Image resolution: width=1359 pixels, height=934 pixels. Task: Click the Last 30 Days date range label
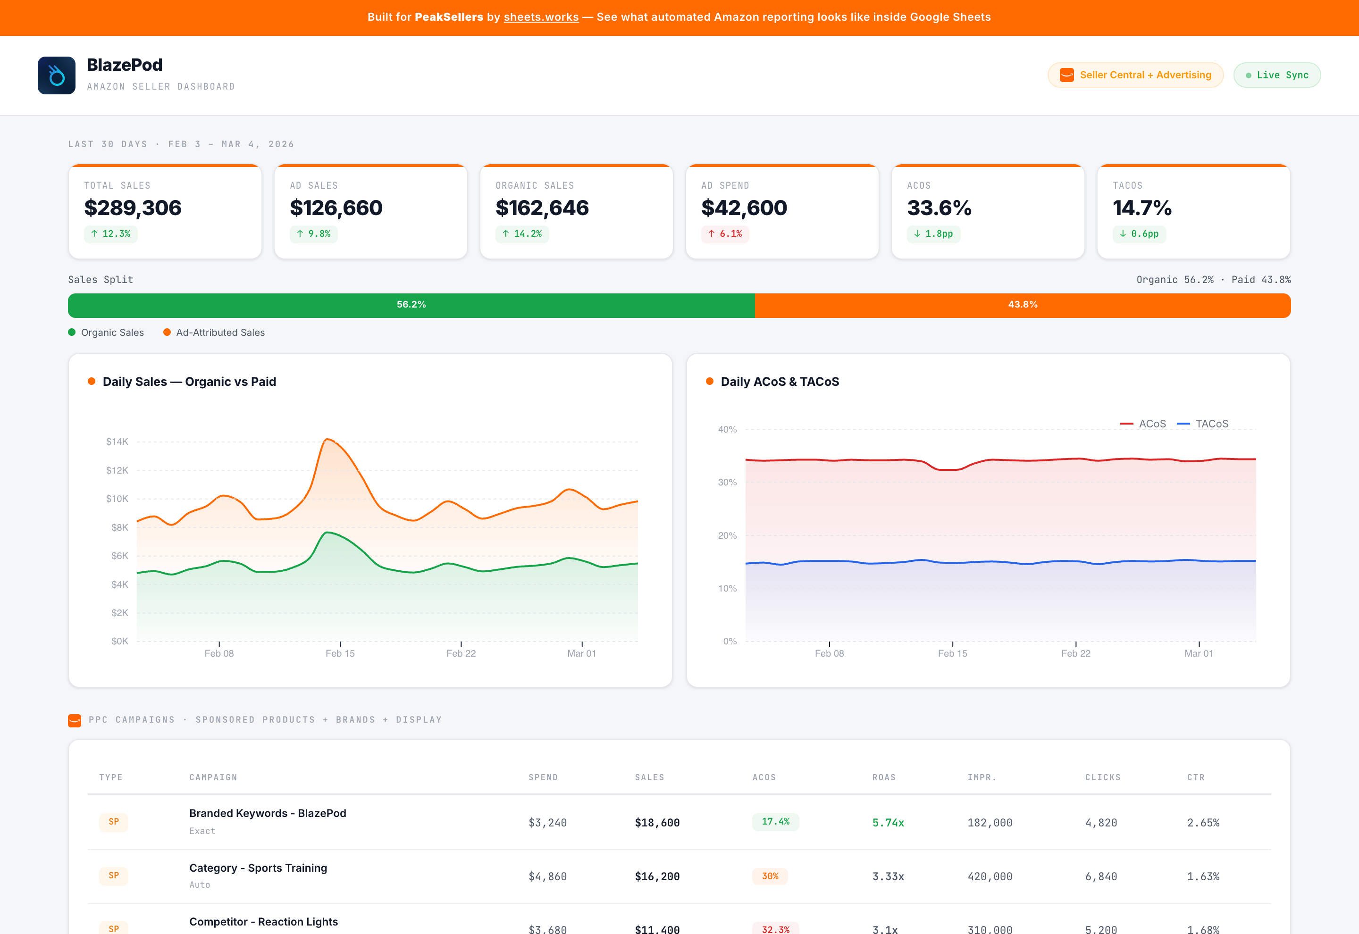(181, 144)
